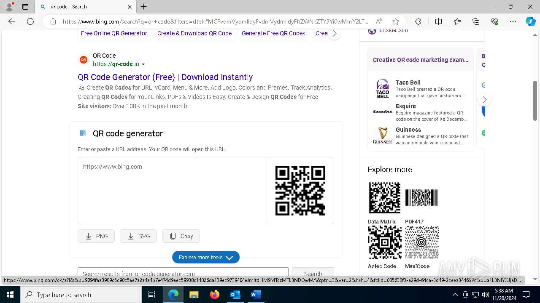Copy the QR code with Copy button

181,236
